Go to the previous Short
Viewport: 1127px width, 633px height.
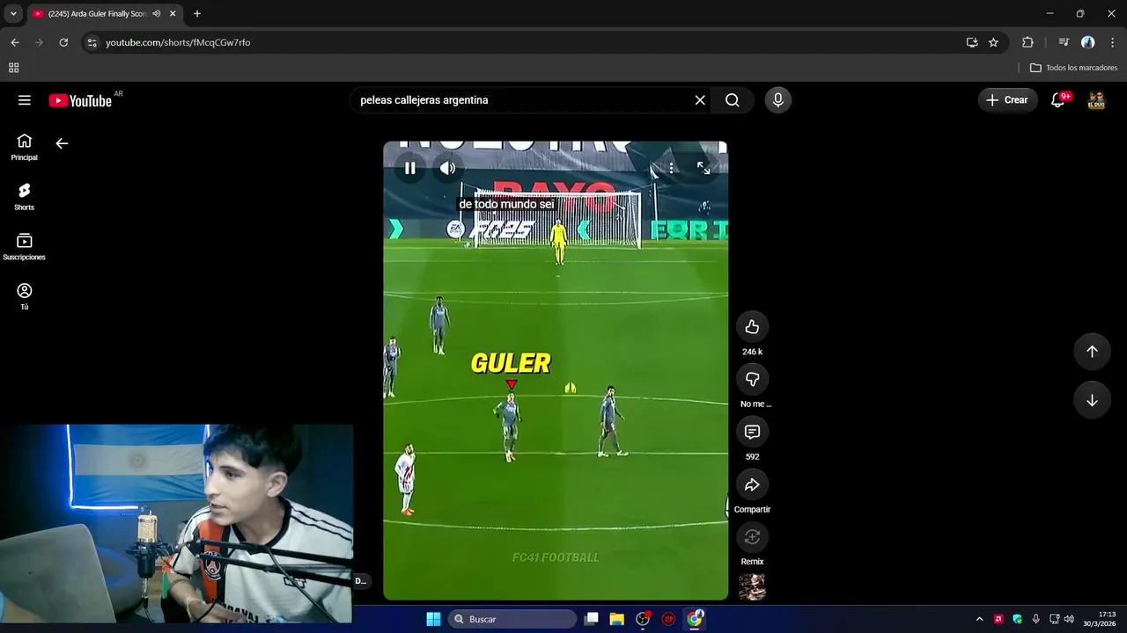click(x=1092, y=352)
